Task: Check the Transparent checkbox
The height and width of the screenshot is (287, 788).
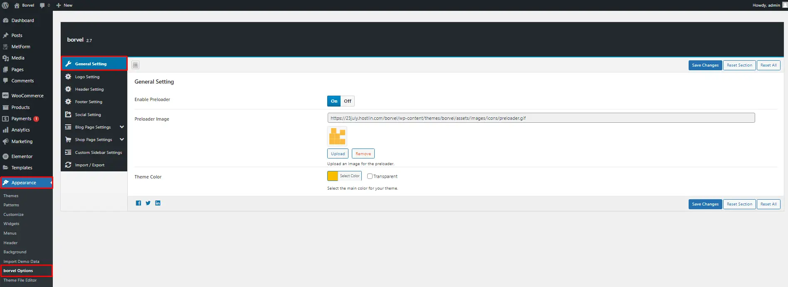Action: click(x=370, y=176)
